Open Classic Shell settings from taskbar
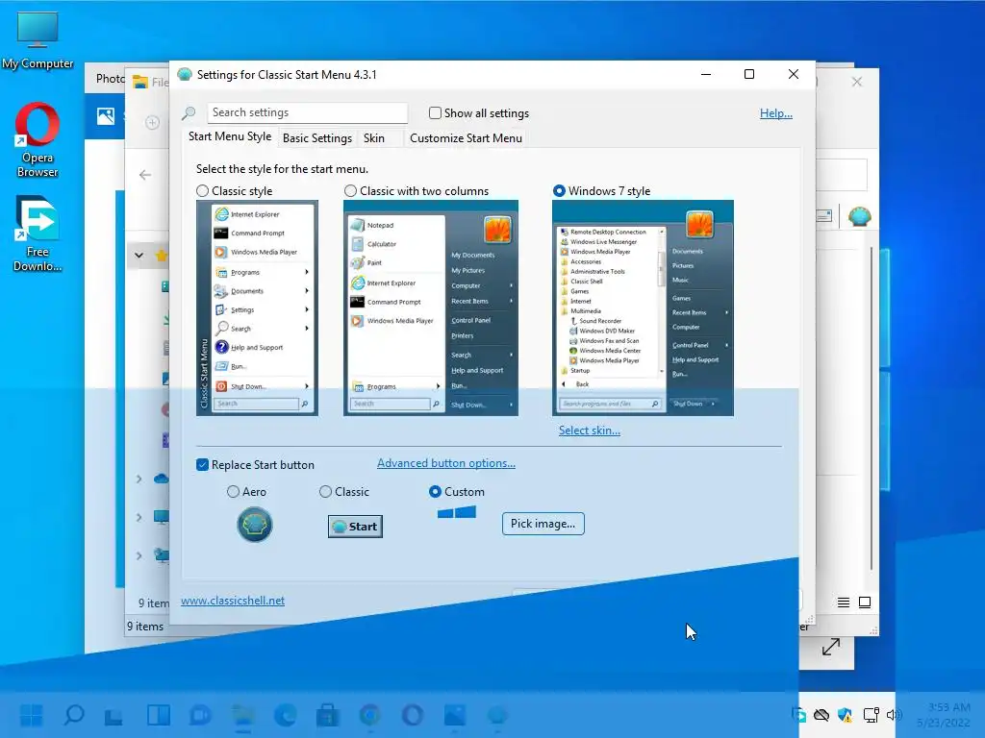Image resolution: width=985 pixels, height=738 pixels. coord(497,715)
